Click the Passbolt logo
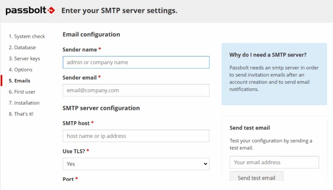 tap(30, 10)
